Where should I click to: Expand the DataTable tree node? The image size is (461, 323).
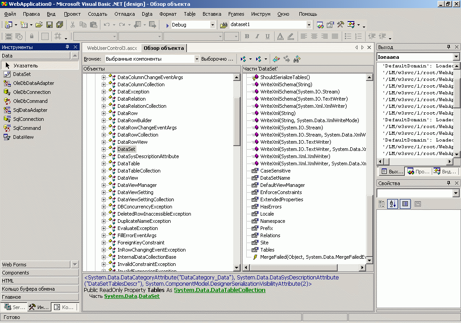(x=104, y=164)
